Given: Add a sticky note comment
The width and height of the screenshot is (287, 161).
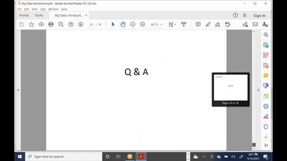Looking at the screenshot, I should (198, 24).
